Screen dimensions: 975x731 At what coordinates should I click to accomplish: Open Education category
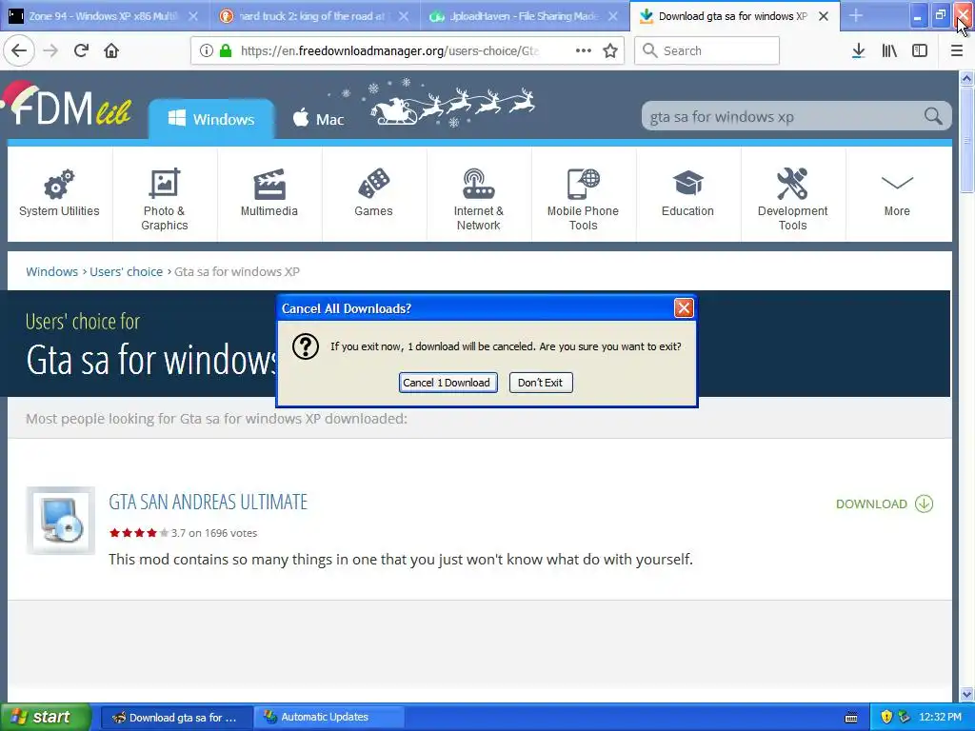click(x=687, y=194)
